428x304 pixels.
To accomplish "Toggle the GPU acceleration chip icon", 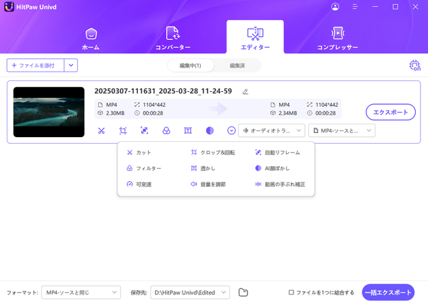I will click(x=414, y=66).
